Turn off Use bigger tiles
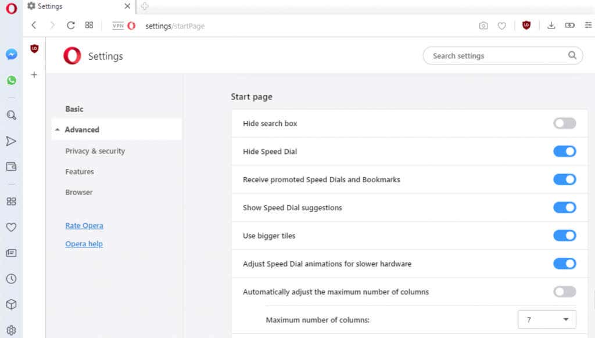Image resolution: width=595 pixels, height=338 pixels. pyautogui.click(x=564, y=236)
